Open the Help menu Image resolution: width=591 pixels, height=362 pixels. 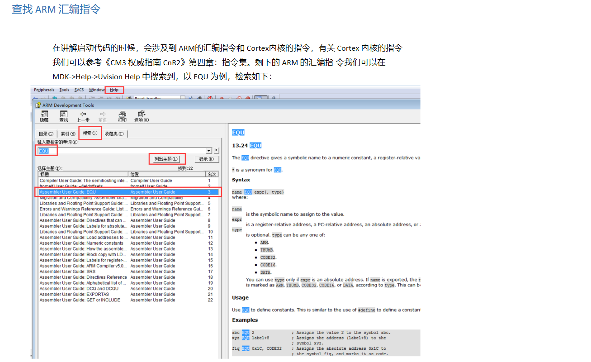(x=114, y=90)
